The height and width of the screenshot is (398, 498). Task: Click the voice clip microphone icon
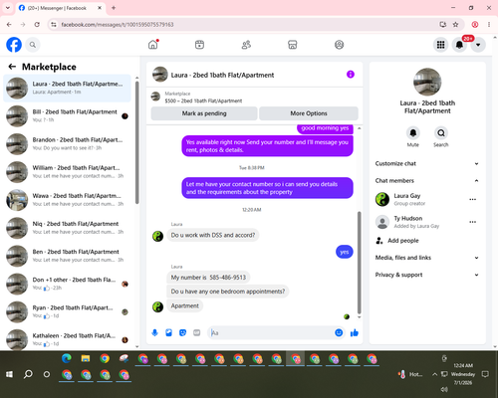pos(154,332)
